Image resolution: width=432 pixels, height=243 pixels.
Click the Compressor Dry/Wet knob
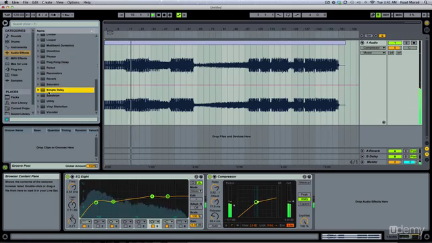(304, 221)
